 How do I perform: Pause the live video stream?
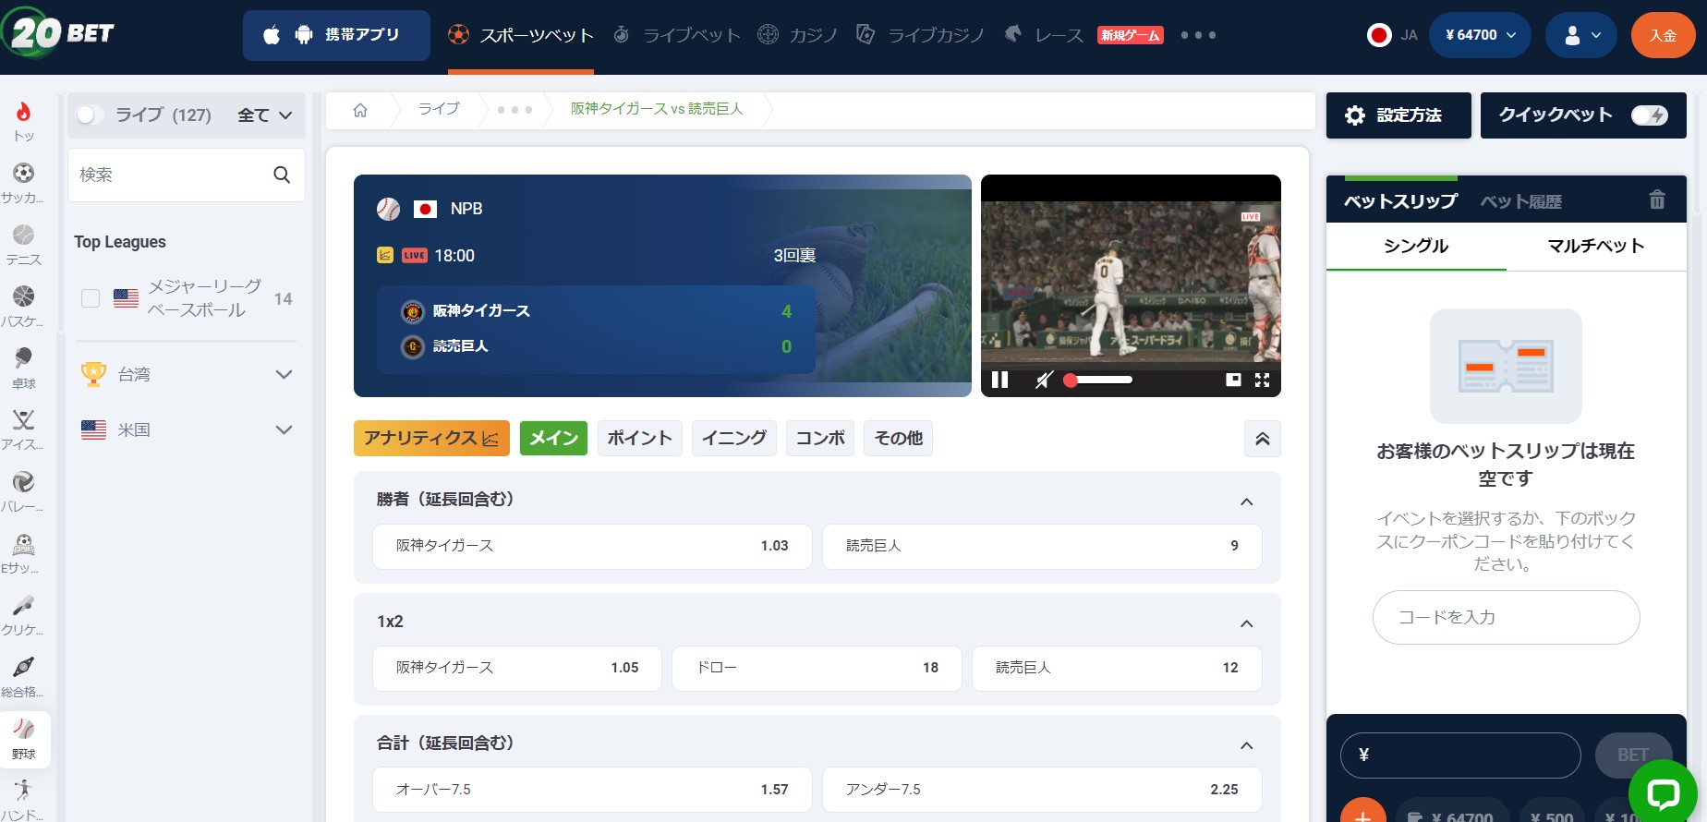click(999, 380)
